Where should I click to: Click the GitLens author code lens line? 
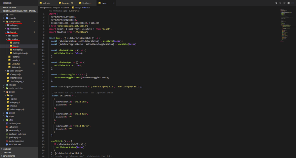64,11
